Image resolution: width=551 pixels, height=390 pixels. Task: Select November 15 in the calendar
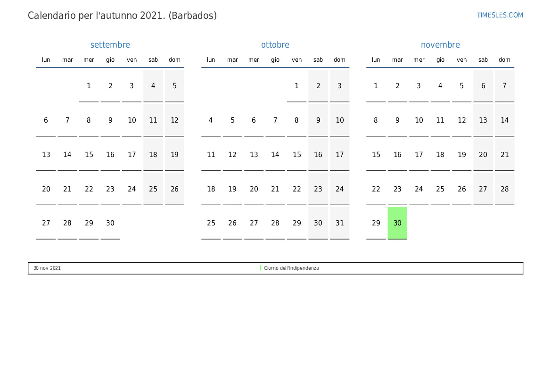tap(376, 154)
